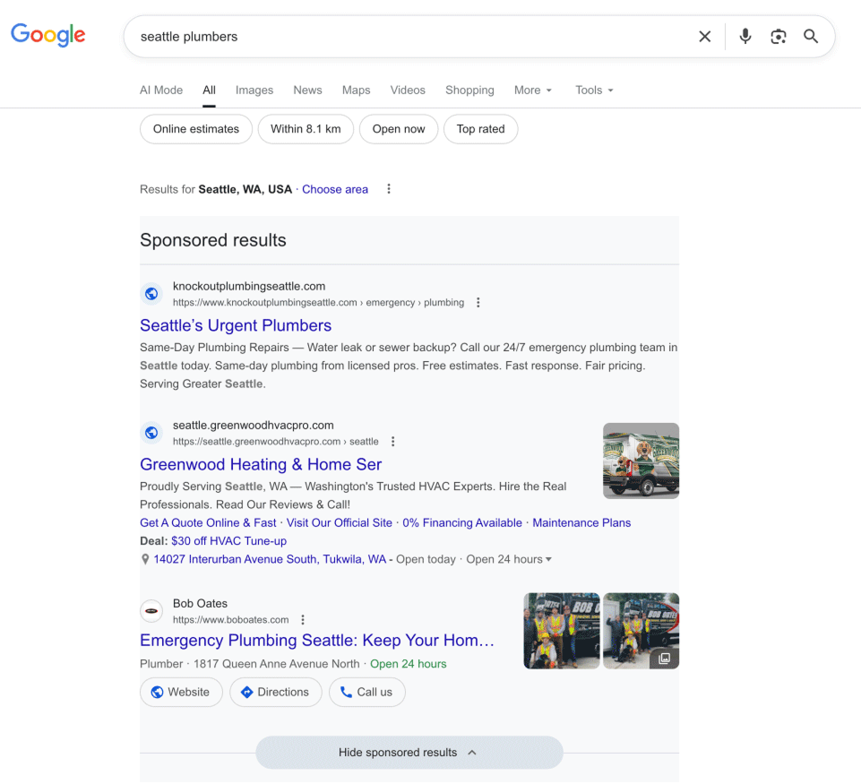Screen dimensions: 861x784
Task: Follow the Get A Quote Online & Fast link
Action: tap(208, 522)
